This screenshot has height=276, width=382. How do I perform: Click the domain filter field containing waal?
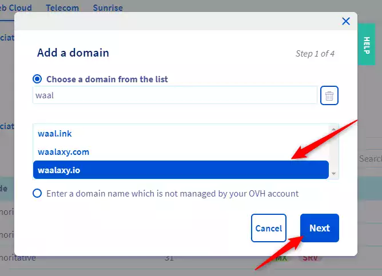tap(175, 95)
